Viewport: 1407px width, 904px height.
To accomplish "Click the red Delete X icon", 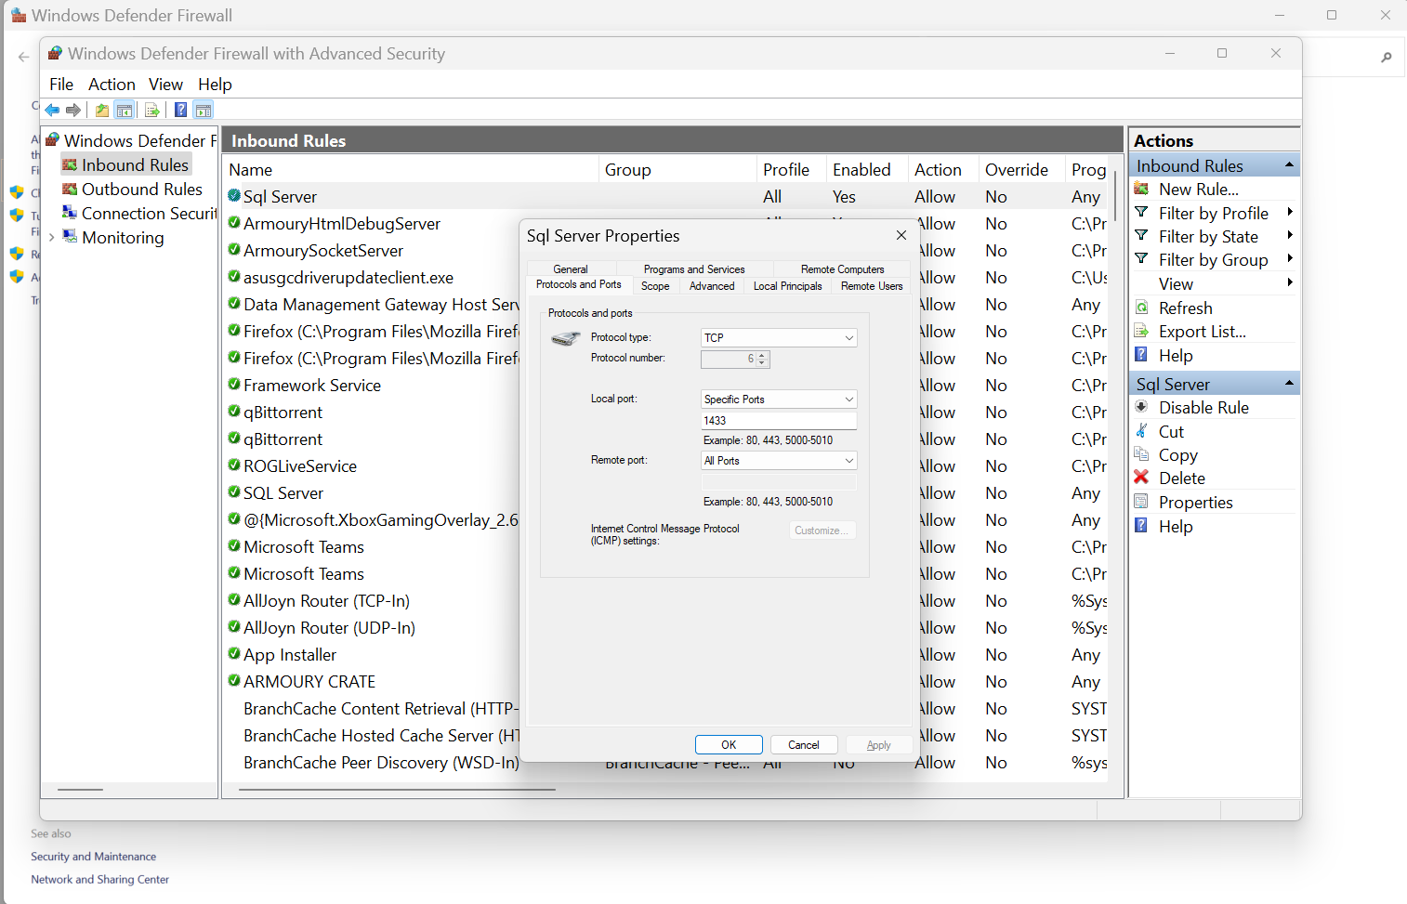I will pyautogui.click(x=1141, y=478).
